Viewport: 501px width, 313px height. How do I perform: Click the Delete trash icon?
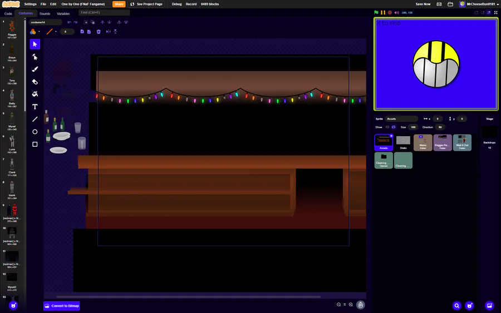[x=99, y=32]
